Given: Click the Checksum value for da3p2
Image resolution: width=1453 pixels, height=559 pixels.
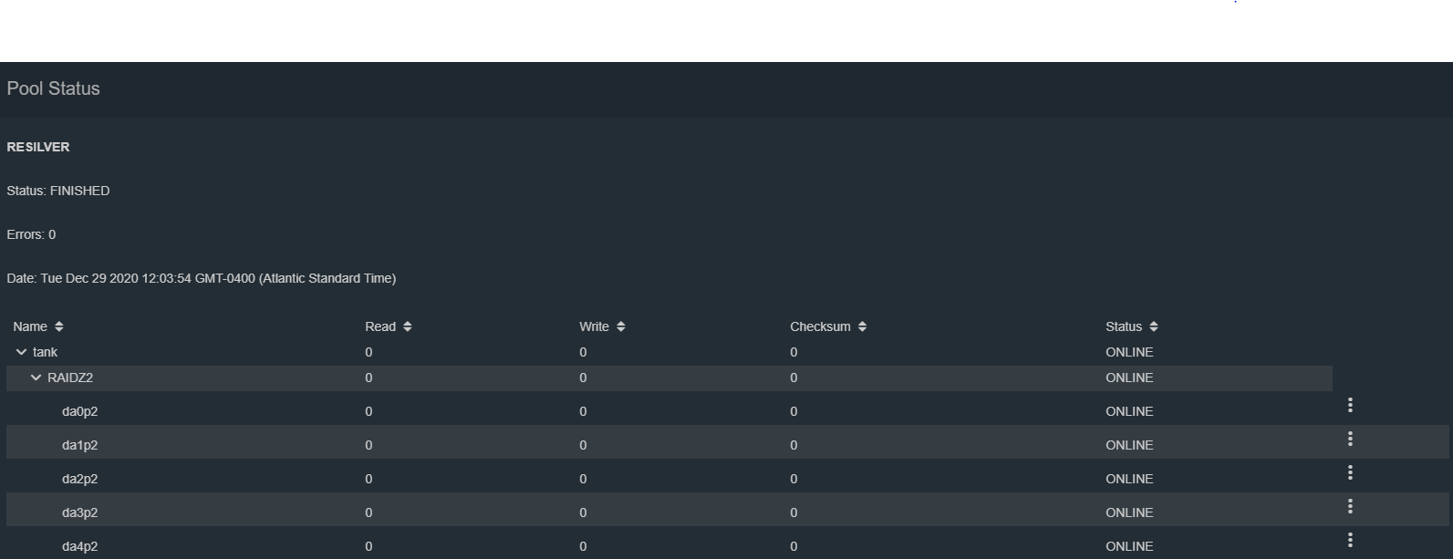Looking at the screenshot, I should [794, 512].
